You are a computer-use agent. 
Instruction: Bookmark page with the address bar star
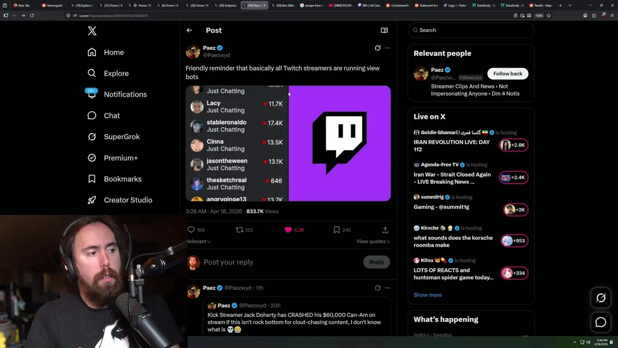coord(548,15)
